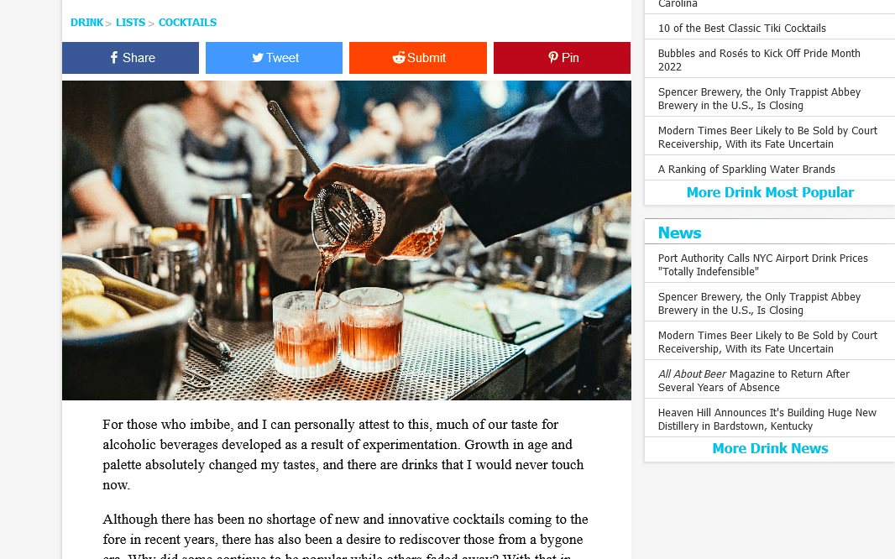Click the Pinterest logo icon
Viewport: 895px width, 559px height.
coord(553,57)
